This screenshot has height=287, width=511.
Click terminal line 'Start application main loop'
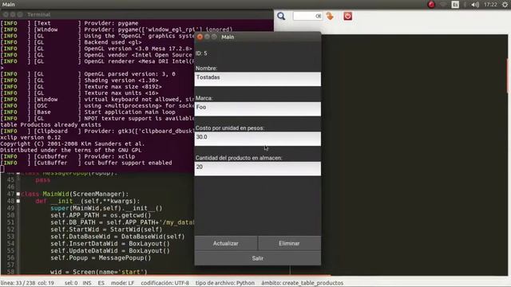tap(129, 112)
